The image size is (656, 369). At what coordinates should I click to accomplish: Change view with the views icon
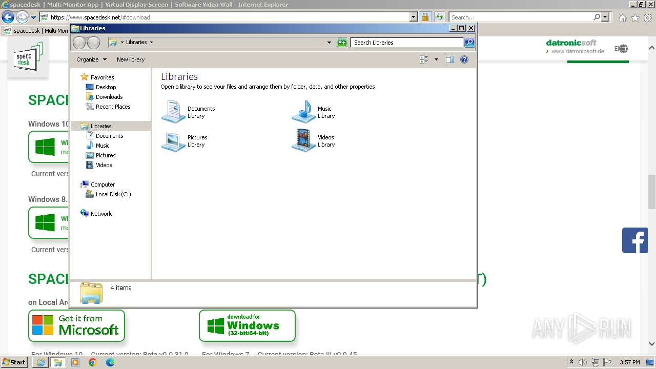(x=424, y=59)
